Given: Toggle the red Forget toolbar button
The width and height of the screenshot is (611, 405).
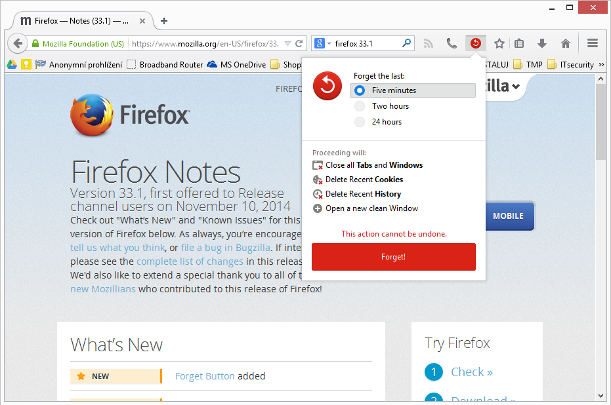Looking at the screenshot, I should pyautogui.click(x=475, y=43).
